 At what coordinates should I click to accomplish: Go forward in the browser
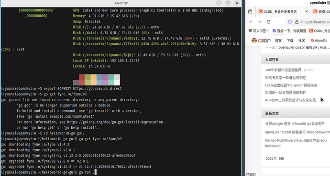tap(260, 22)
